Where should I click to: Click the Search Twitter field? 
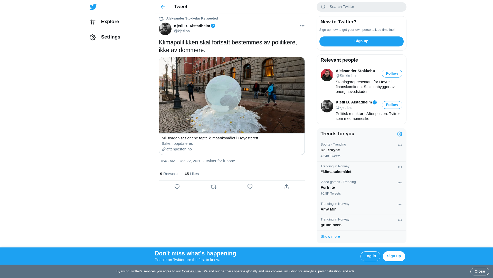tap(365, 7)
